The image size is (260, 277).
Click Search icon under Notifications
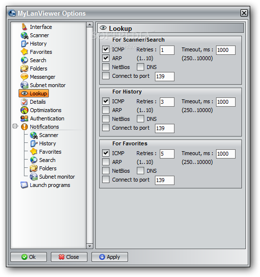[x=34, y=160]
